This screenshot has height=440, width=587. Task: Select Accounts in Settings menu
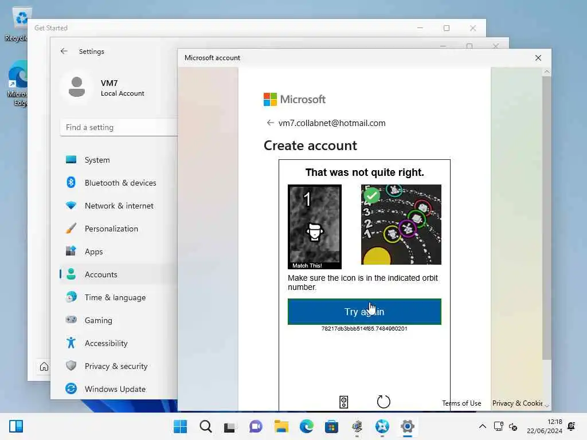click(x=101, y=274)
